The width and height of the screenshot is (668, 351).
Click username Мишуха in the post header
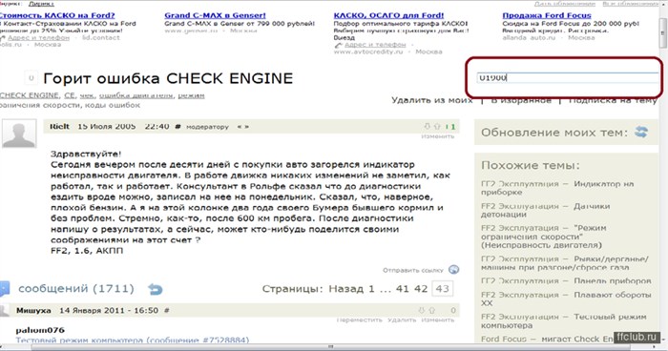[33, 311]
